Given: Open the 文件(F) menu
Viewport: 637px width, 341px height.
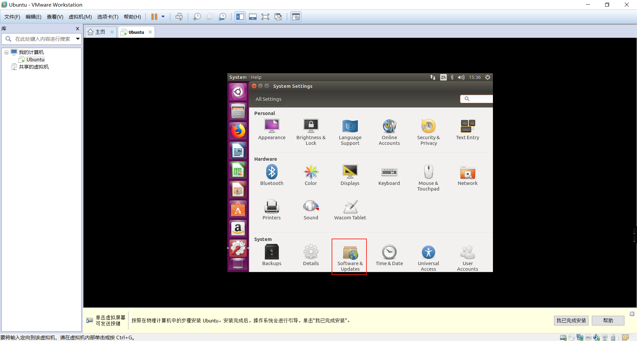Looking at the screenshot, I should point(12,17).
